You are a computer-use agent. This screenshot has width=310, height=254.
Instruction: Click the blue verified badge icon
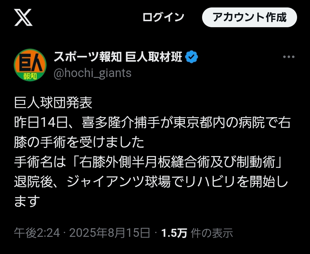pyautogui.click(x=191, y=57)
